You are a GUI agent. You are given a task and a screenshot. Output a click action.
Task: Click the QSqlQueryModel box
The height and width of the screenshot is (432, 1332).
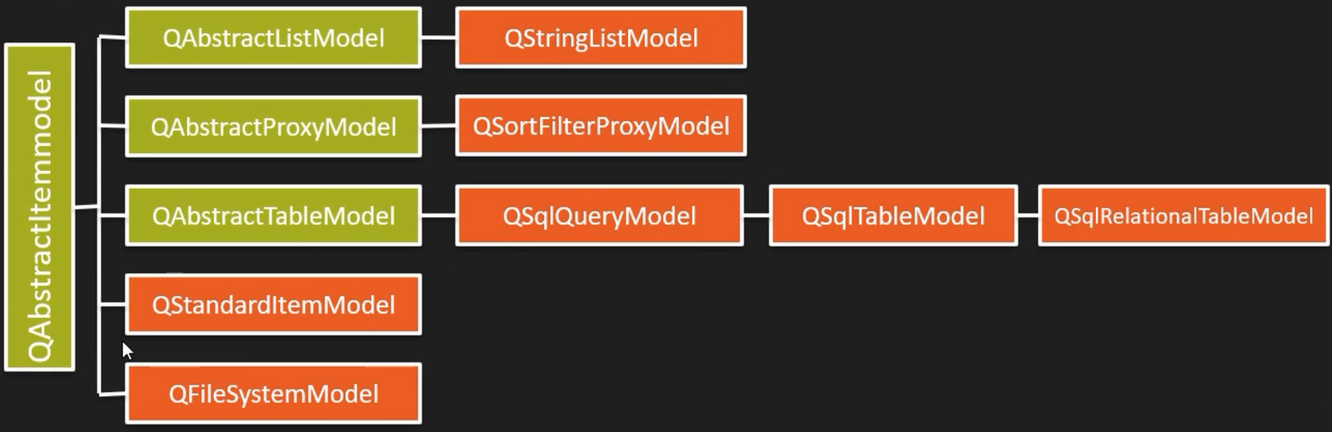(x=599, y=216)
